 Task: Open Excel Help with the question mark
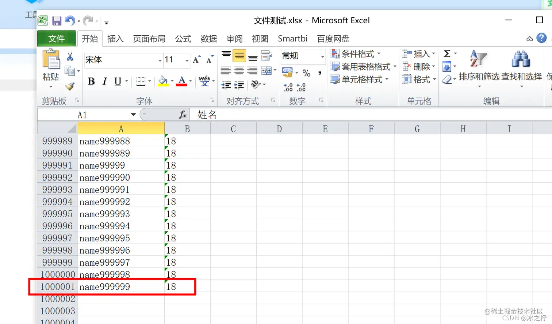click(541, 38)
